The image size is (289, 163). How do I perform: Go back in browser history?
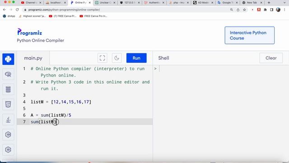tap(5, 10)
